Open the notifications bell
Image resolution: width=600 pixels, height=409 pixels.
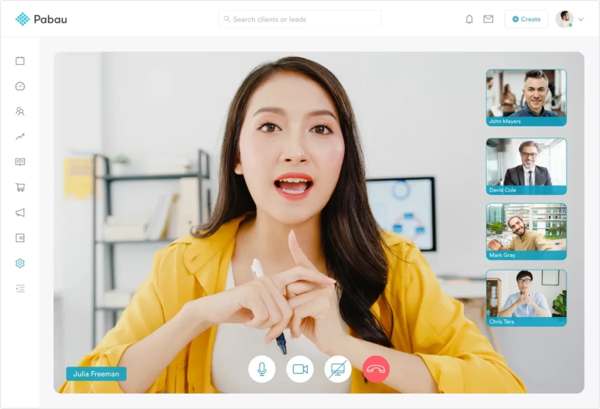pos(469,19)
